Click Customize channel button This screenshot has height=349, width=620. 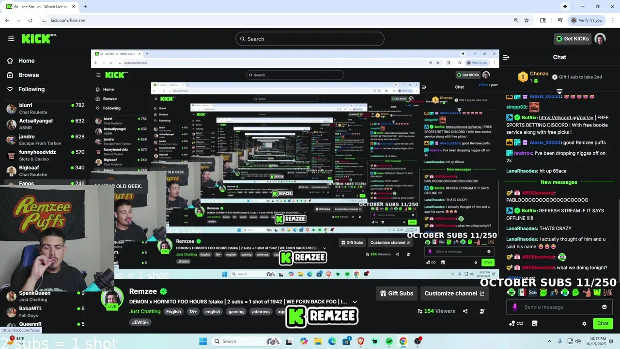pyautogui.click(x=454, y=293)
